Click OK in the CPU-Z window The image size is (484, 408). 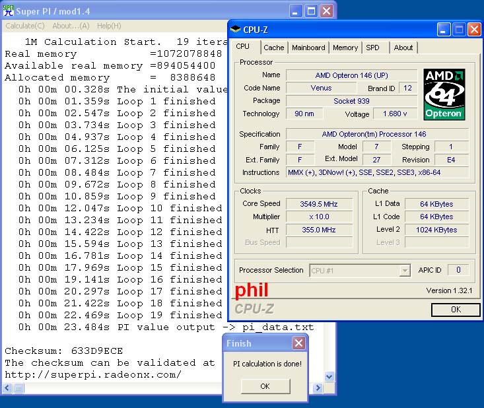[x=456, y=310]
